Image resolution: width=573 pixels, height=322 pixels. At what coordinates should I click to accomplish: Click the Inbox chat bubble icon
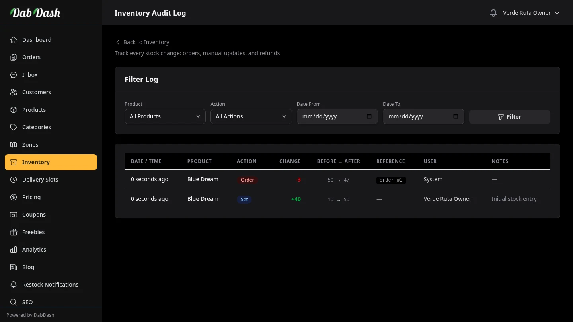click(x=13, y=75)
